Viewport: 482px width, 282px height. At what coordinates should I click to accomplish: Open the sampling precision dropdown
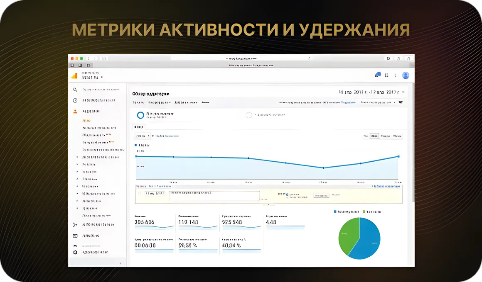[x=378, y=102]
